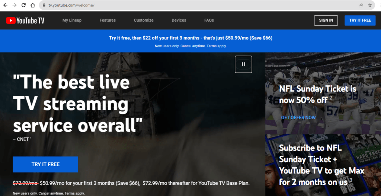Open the Terms apply link below pricing
This screenshot has height=196, width=381.
[74, 193]
